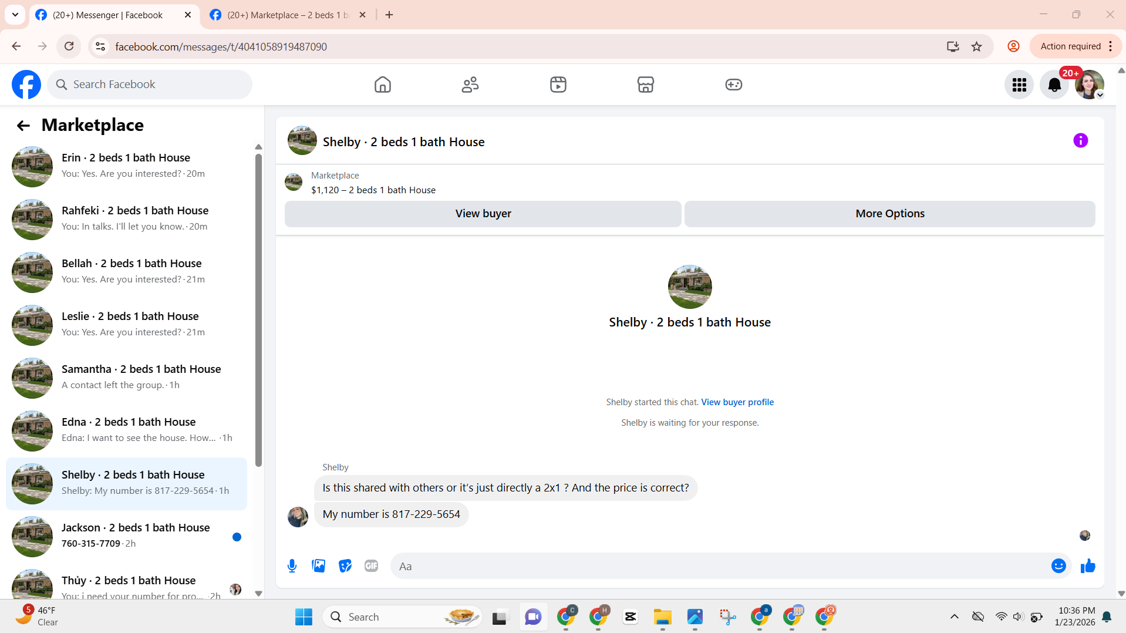Click Shelby's avatar beside phone number message

(298, 517)
